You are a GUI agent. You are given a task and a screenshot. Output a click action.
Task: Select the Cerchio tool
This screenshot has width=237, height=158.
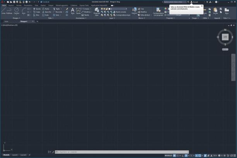[x=17, y=11]
